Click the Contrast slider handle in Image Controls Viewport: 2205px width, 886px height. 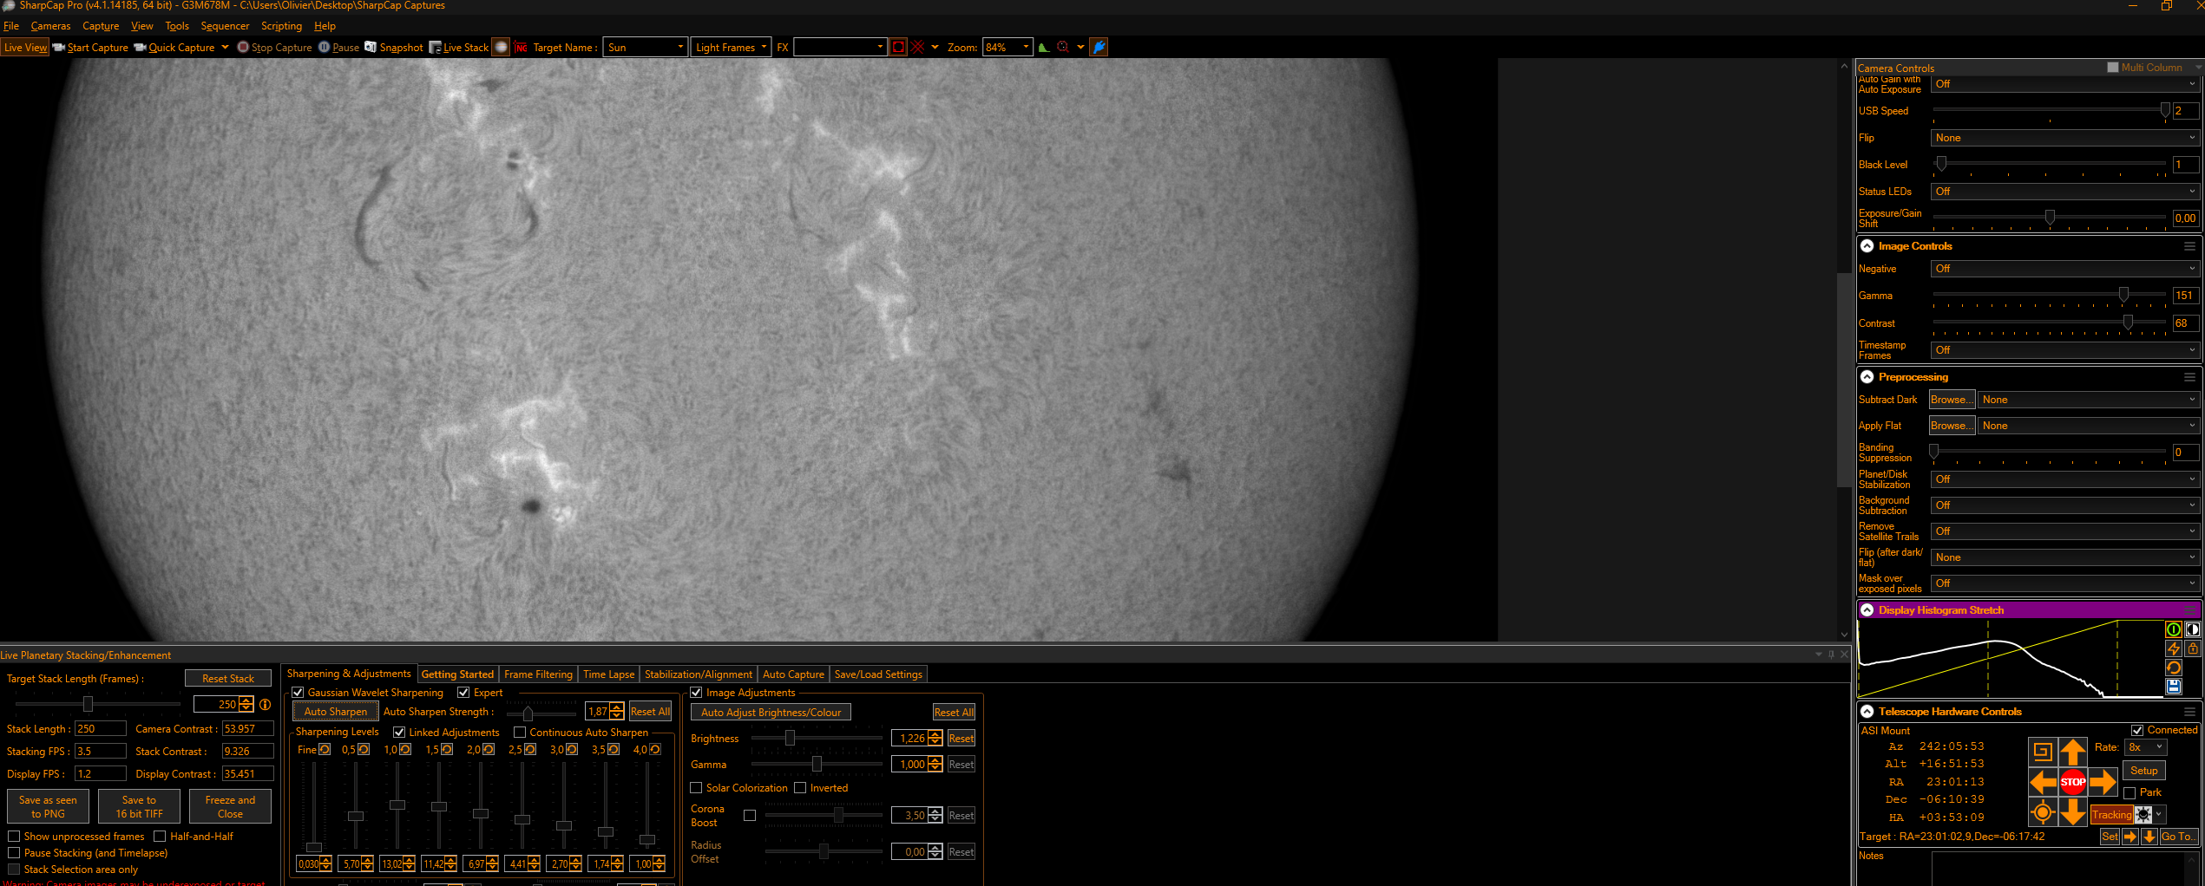coord(2128,322)
